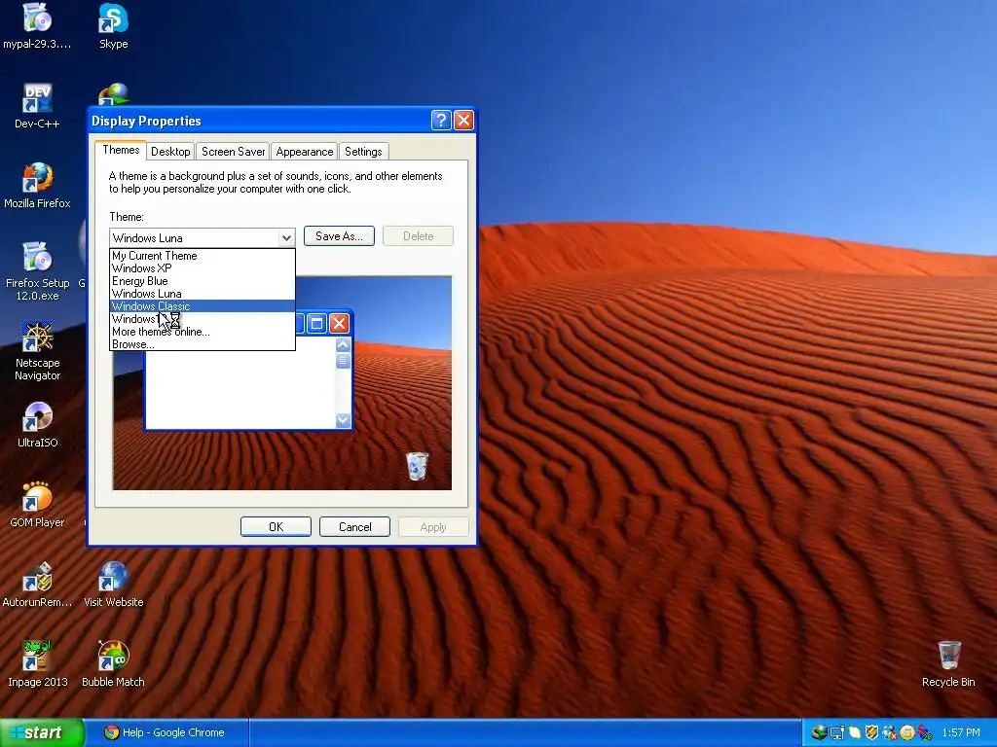This screenshot has height=747, width=997.
Task: Open the Bubble Match desktop shortcut
Action: 113,664
